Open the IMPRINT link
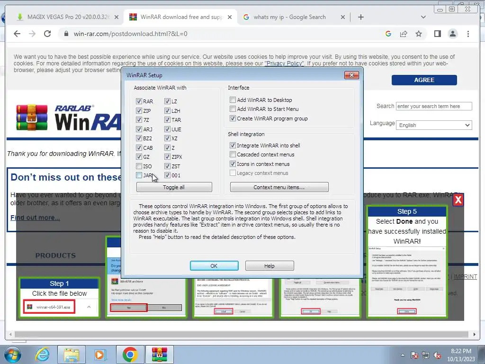This screenshot has height=364, width=485. [x=465, y=276]
